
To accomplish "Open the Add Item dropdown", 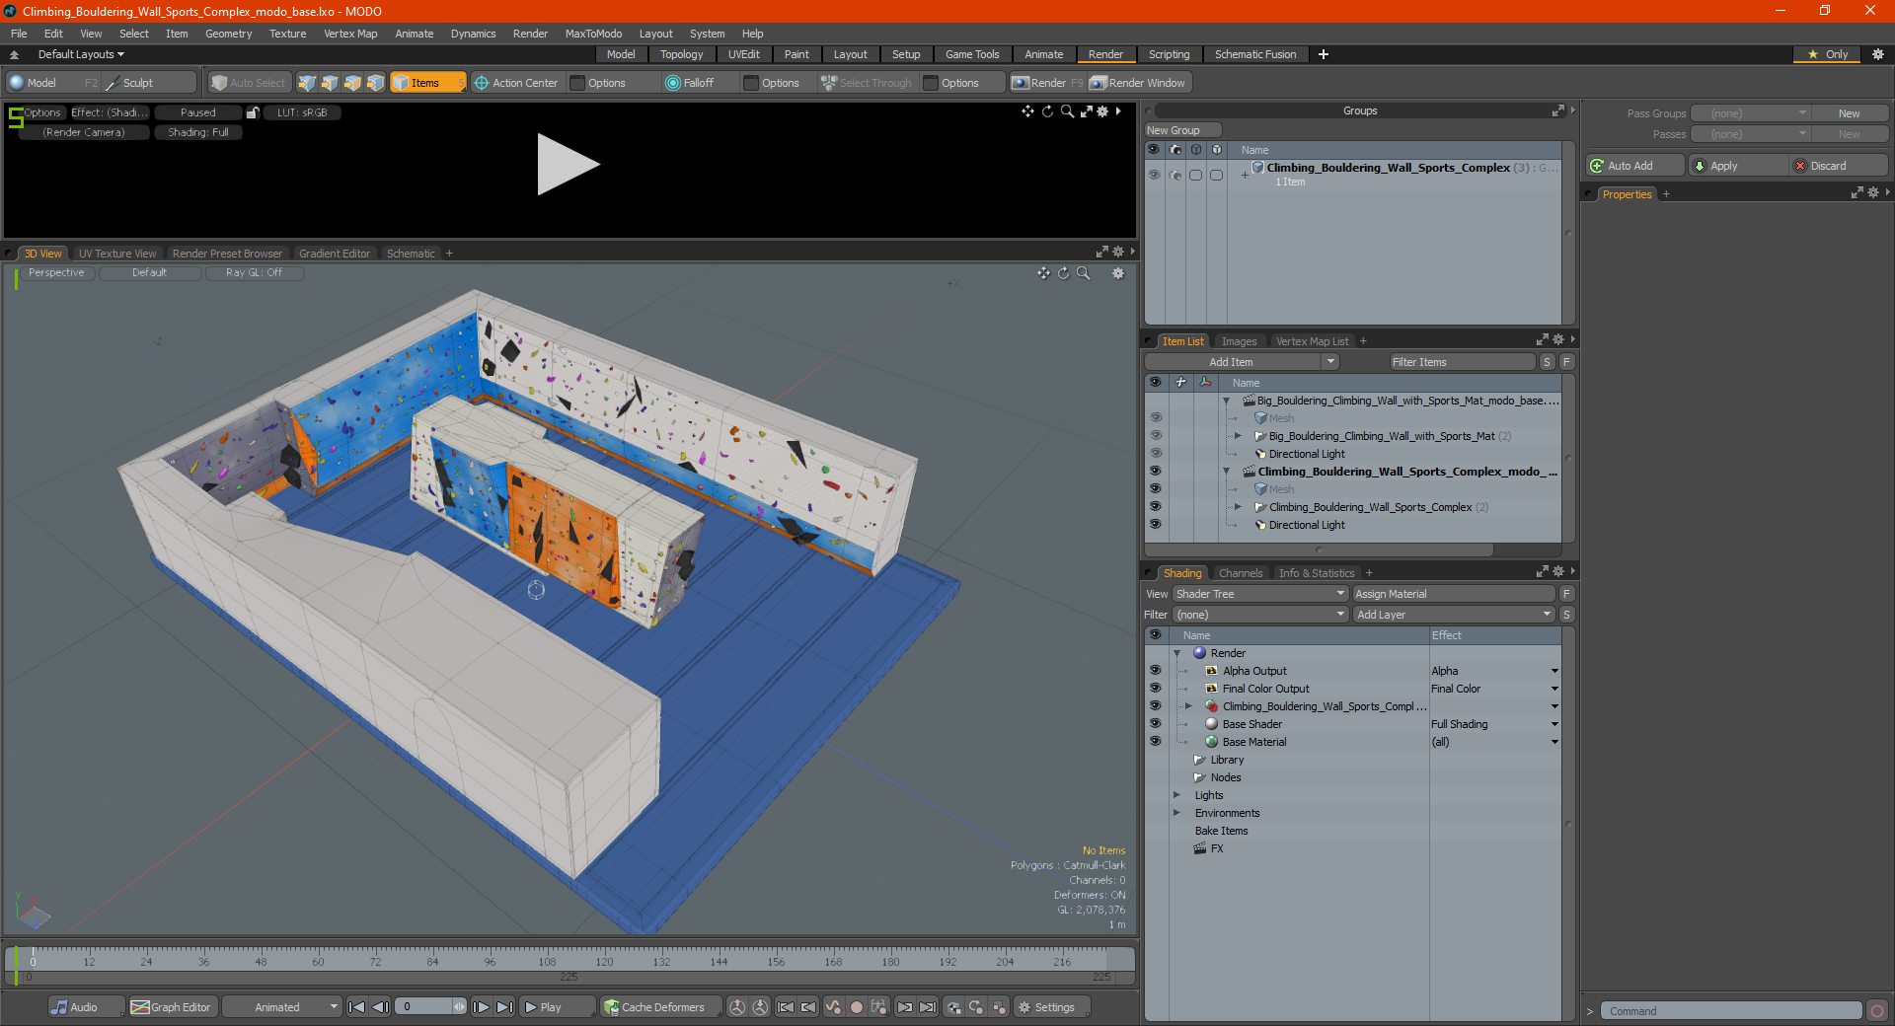I will (1242, 362).
